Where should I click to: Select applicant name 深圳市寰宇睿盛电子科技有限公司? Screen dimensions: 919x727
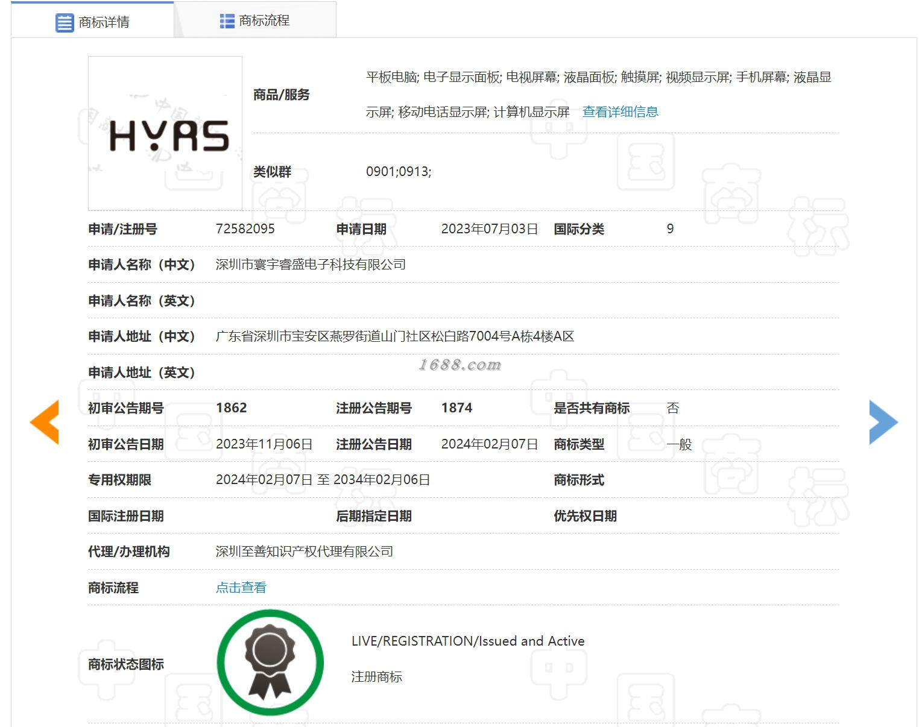[311, 265]
